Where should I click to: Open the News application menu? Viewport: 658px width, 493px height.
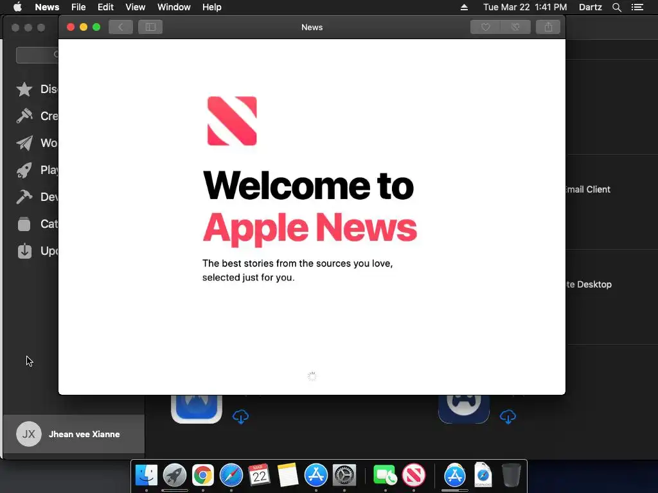tap(47, 7)
